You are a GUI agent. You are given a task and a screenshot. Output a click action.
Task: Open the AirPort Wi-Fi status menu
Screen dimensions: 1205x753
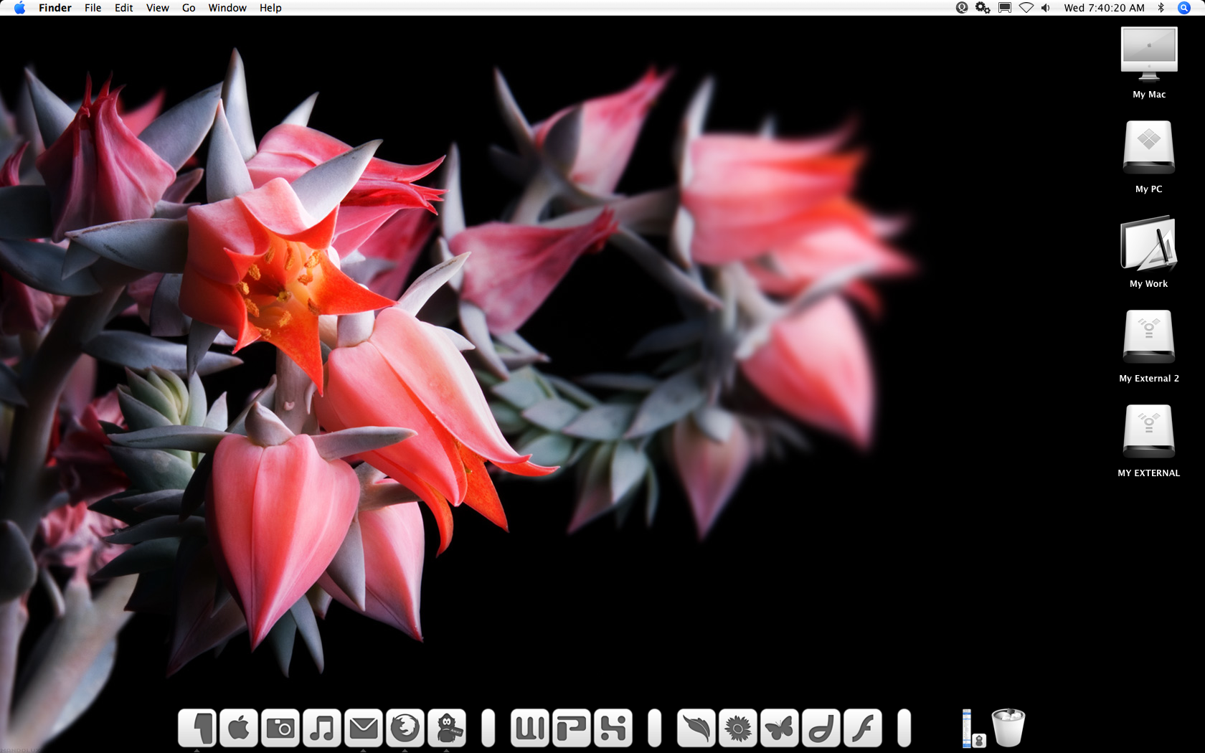click(1026, 8)
